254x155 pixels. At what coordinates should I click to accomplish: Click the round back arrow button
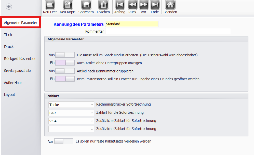coord(9,7)
